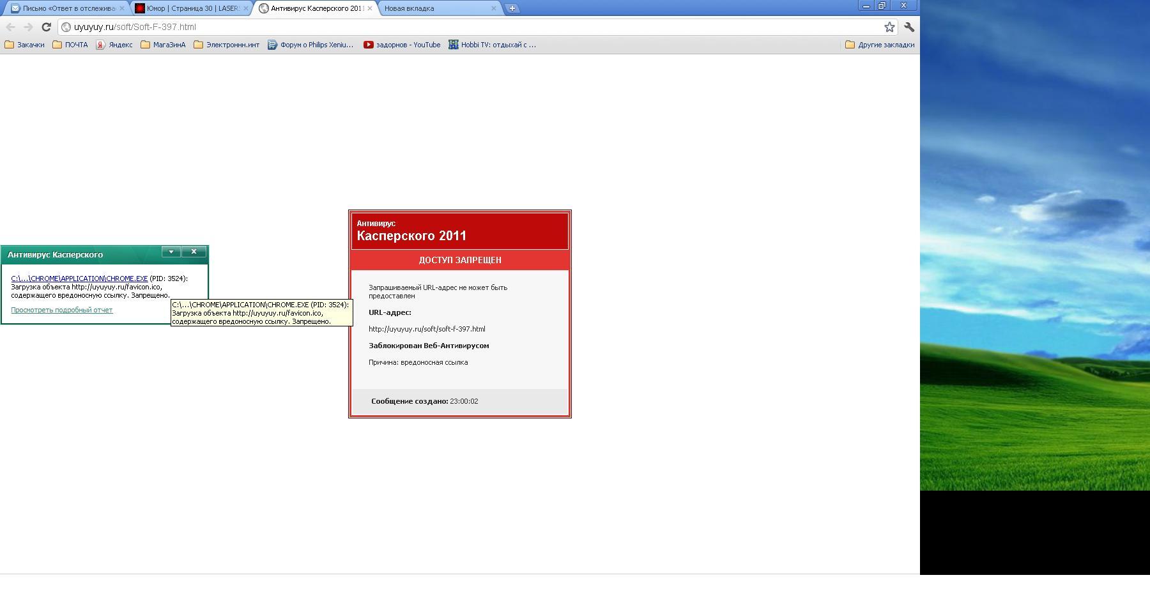The image size is (1150, 596).
Task: Select the 'Антивирус Касперского 2011' tab
Action: [316, 8]
